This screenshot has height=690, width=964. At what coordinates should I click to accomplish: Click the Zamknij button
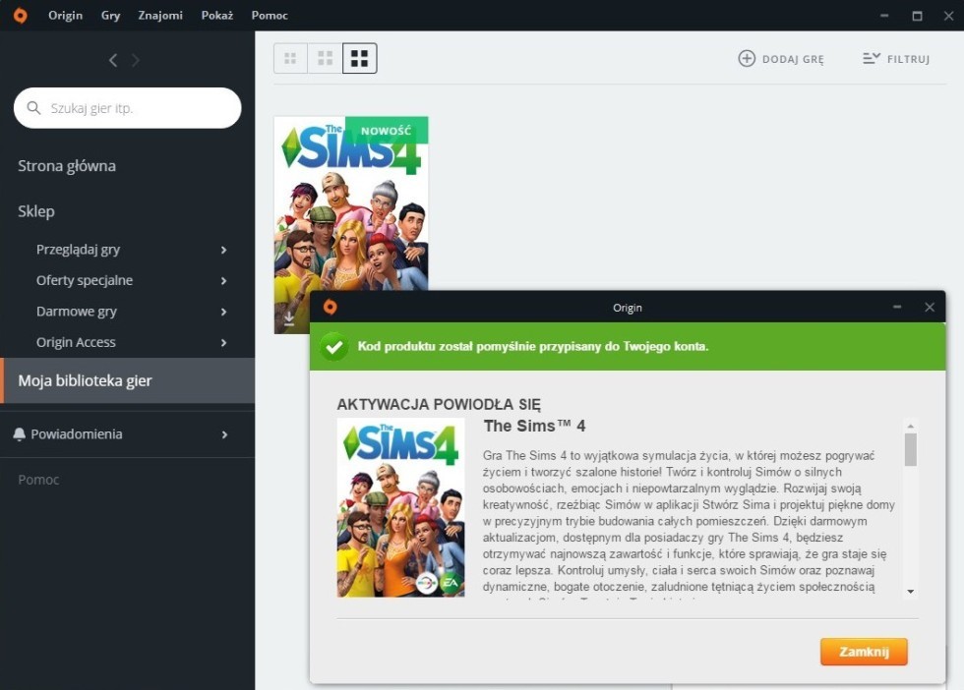[864, 652]
